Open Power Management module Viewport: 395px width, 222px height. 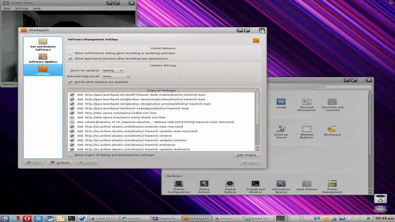[332, 187]
